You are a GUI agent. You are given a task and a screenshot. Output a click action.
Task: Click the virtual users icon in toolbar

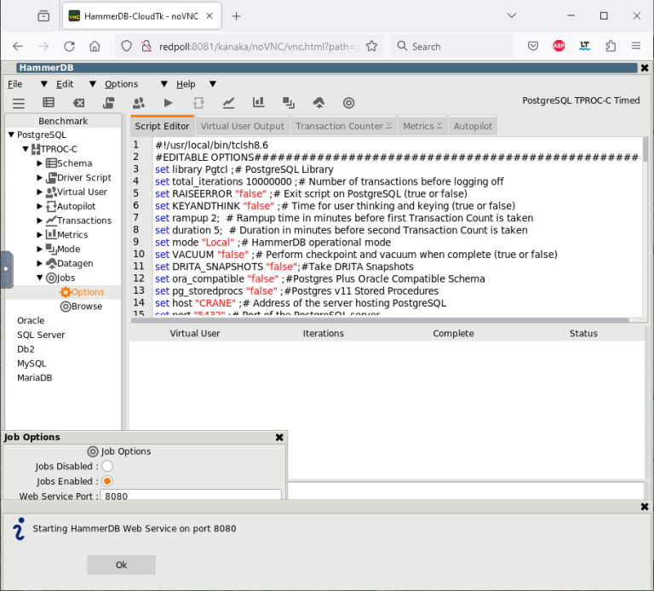138,103
